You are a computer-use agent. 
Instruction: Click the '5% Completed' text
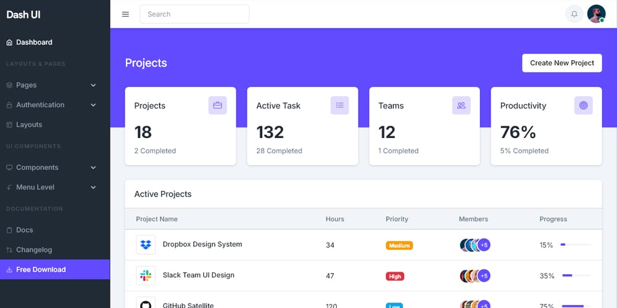(524, 151)
